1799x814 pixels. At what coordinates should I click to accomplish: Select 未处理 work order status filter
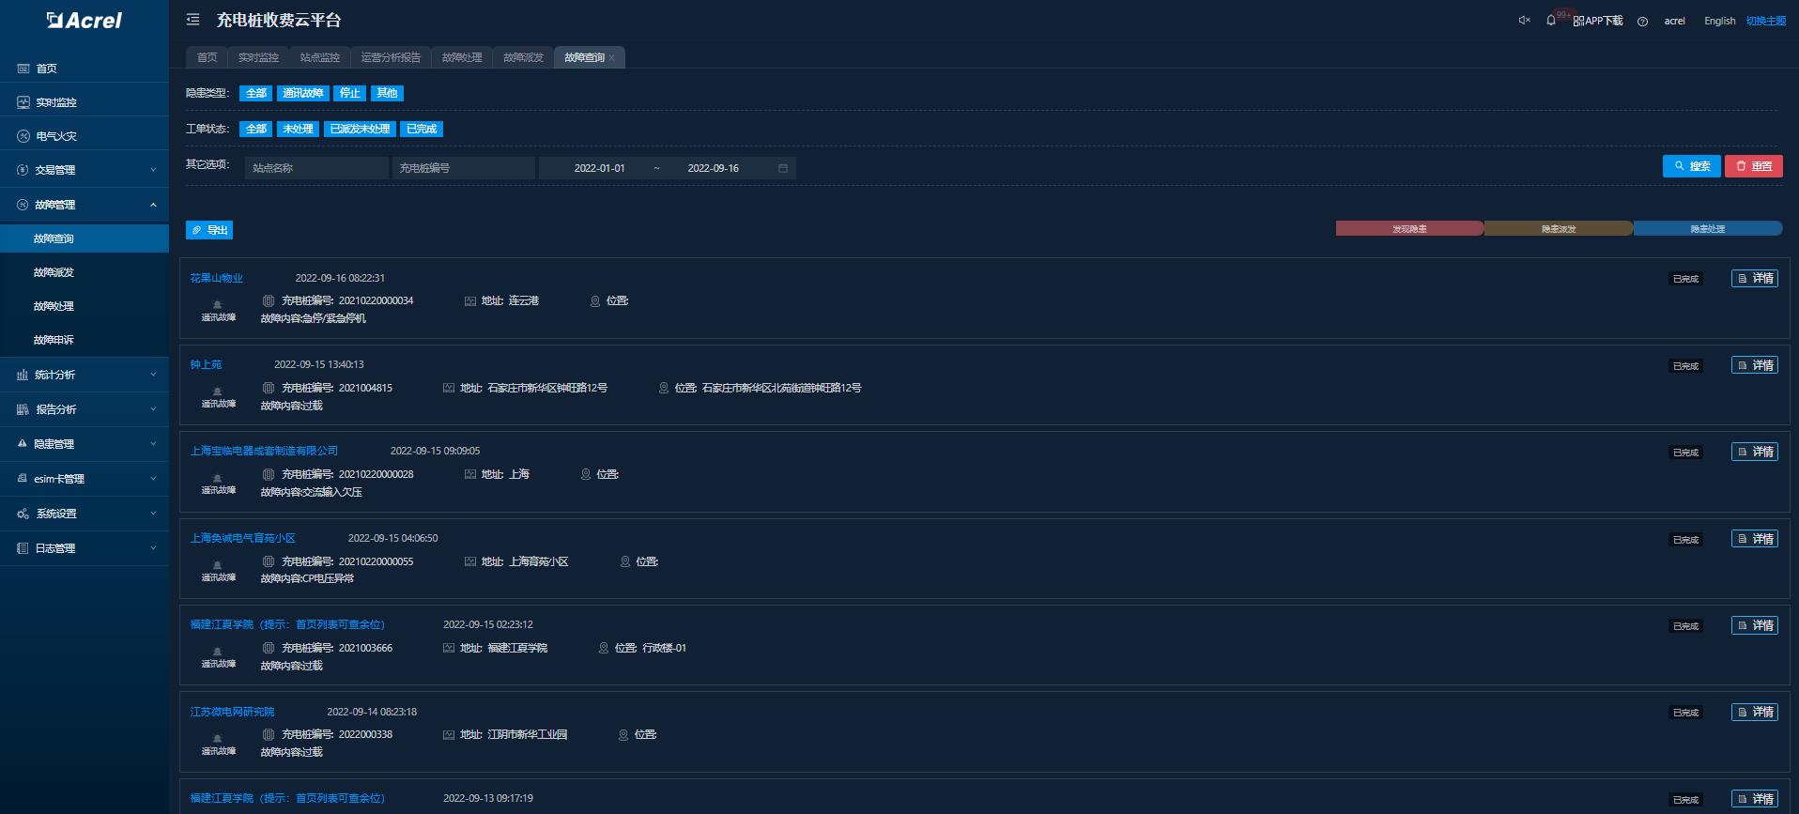[298, 129]
